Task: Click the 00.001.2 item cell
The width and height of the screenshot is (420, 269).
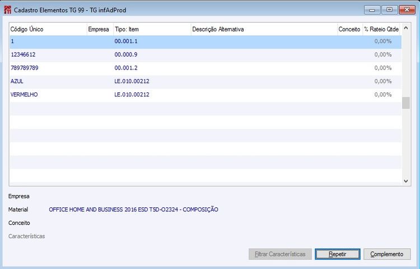Action: click(x=126, y=68)
